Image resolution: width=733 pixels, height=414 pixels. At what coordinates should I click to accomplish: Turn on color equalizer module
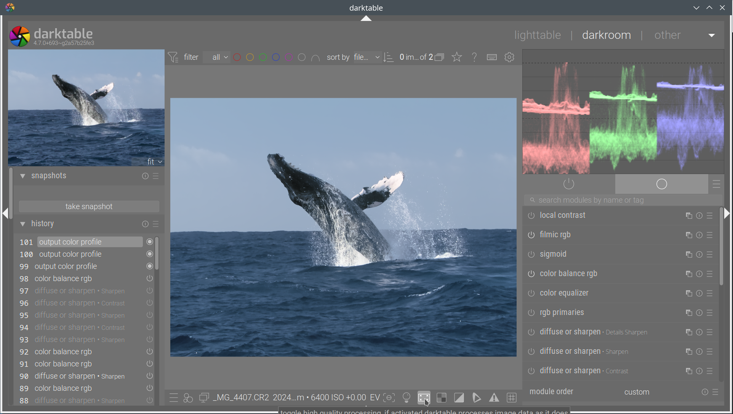click(x=531, y=293)
